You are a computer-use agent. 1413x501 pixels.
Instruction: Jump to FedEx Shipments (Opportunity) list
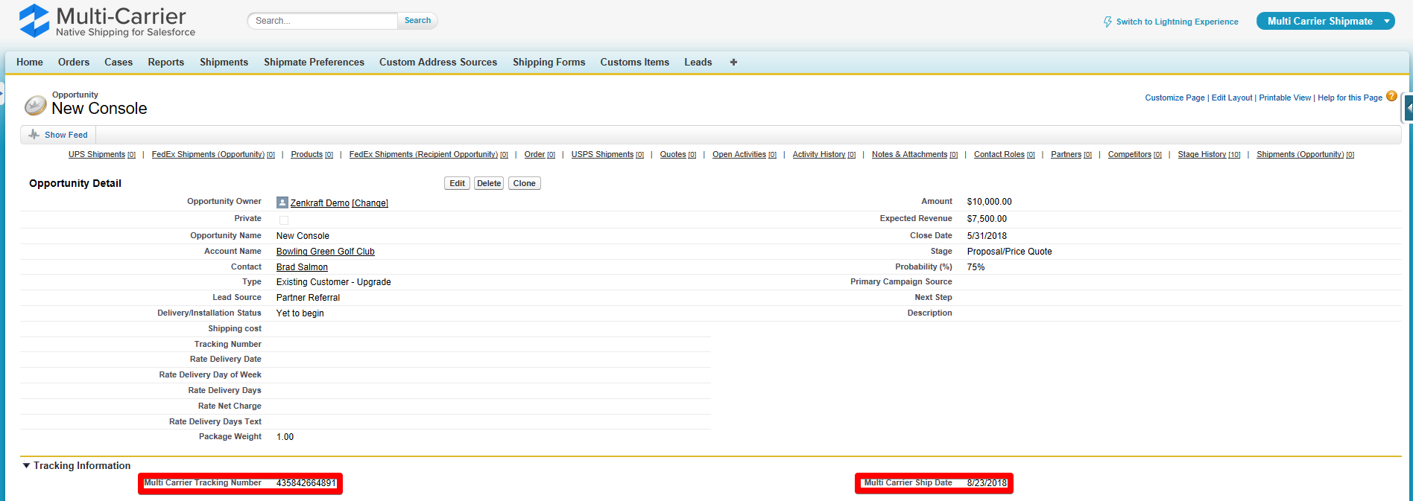coord(213,155)
